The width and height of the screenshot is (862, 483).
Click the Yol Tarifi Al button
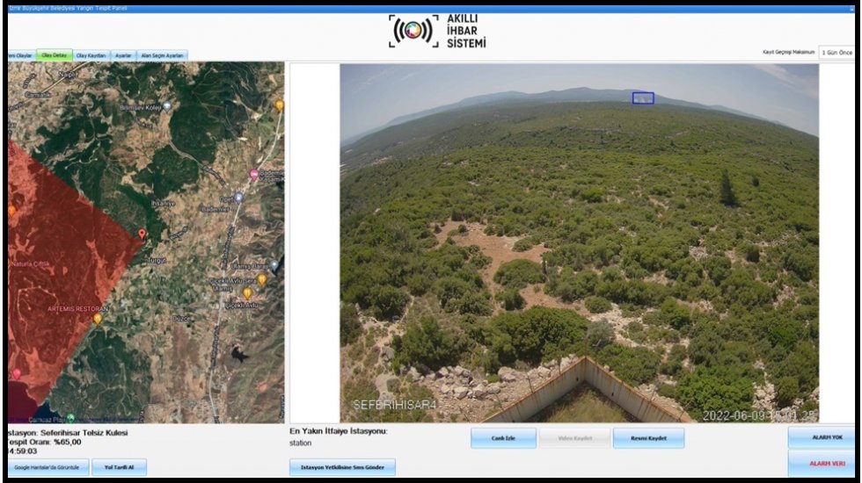point(119,467)
